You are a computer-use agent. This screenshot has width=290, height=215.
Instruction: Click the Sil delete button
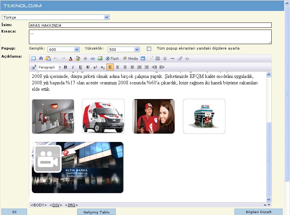[14, 212]
